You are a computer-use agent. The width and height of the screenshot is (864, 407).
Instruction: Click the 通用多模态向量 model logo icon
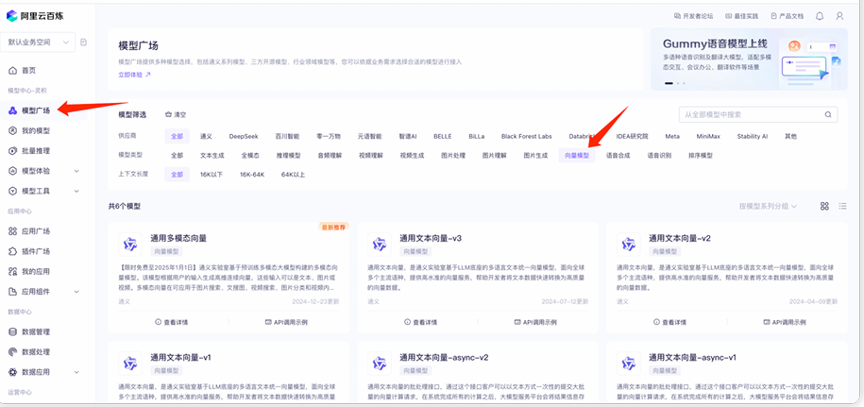click(x=130, y=244)
